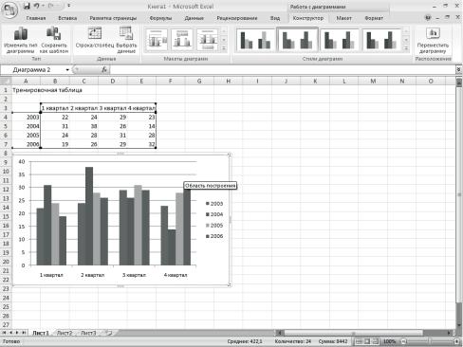Switch to Разметка страницы tab
The height and width of the screenshot is (347, 463).
point(113,18)
